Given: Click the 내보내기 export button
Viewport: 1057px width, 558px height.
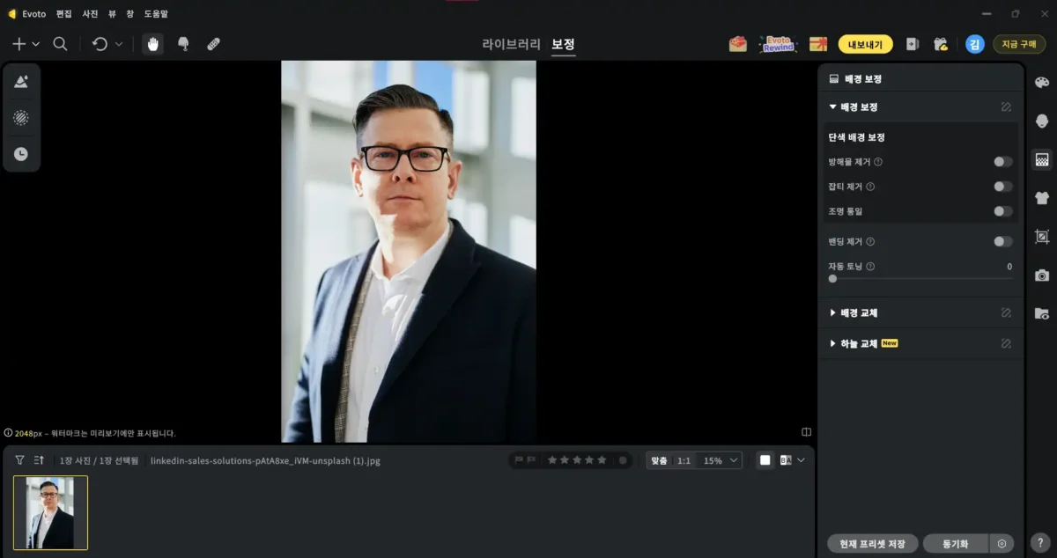Looking at the screenshot, I should tap(865, 44).
